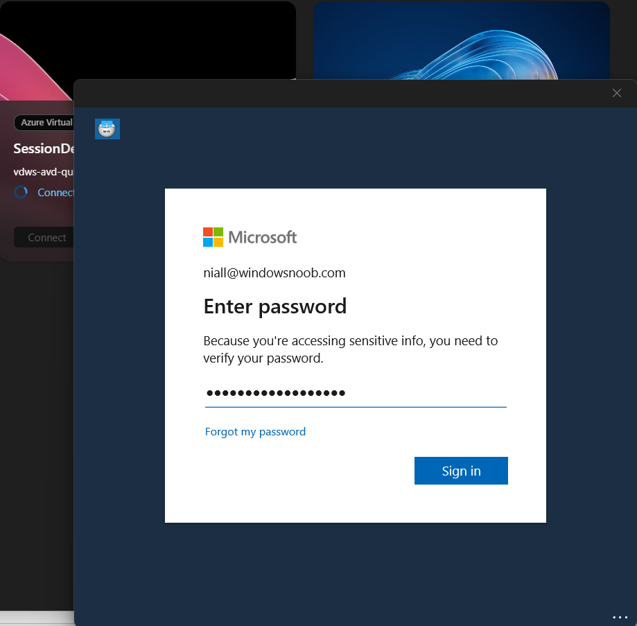The image size is (637, 626).
Task: Open the three-dot ellipsis menu
Action: pyautogui.click(x=619, y=617)
